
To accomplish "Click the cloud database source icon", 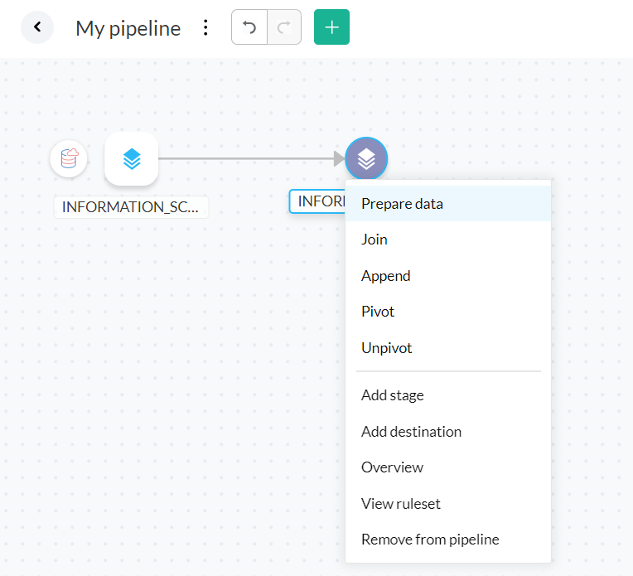I will [69, 158].
